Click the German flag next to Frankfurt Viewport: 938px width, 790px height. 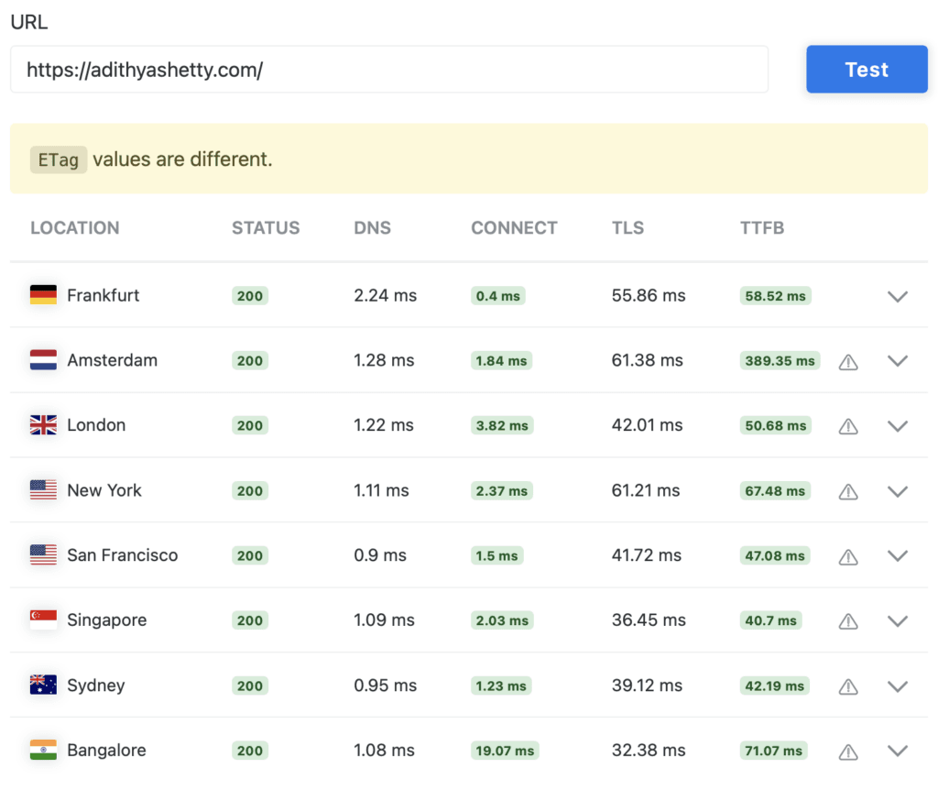coord(43,296)
